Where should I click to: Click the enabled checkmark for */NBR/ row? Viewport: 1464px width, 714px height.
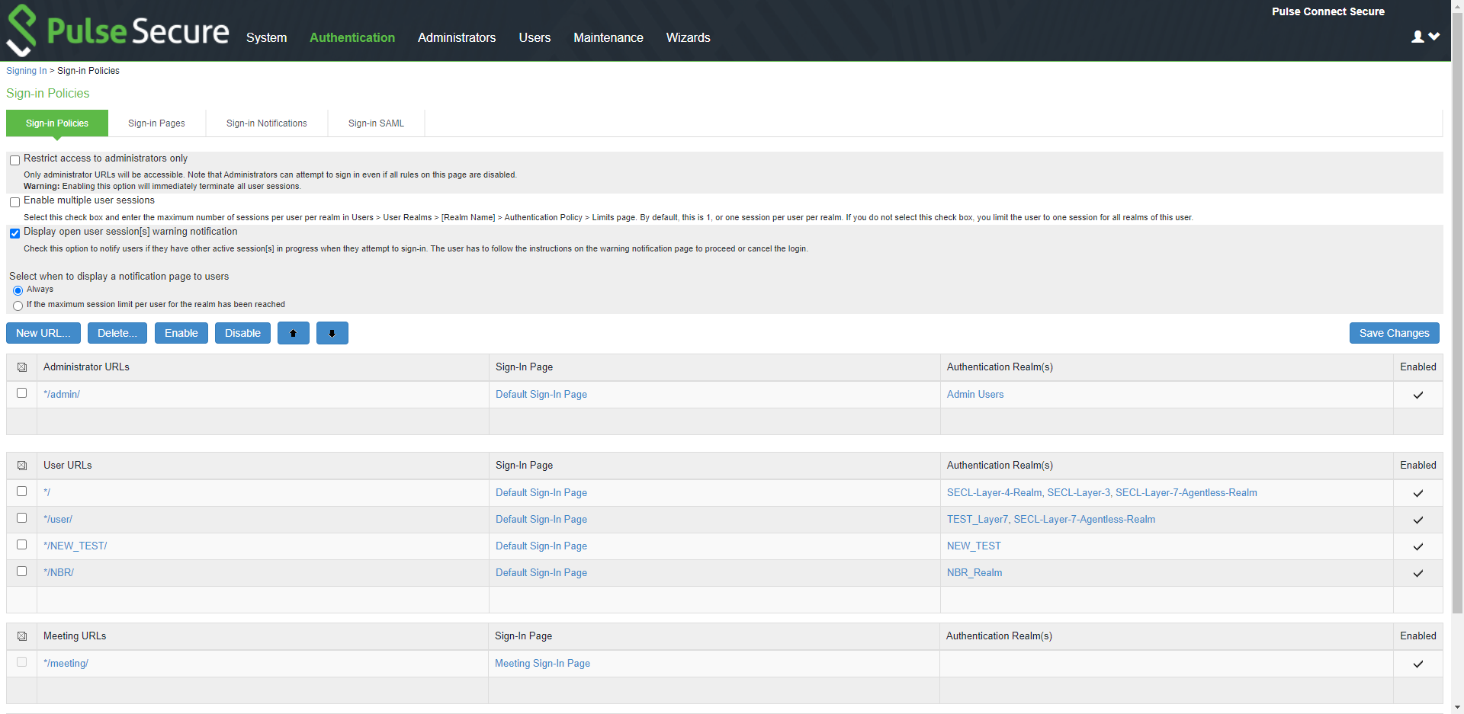click(1417, 573)
